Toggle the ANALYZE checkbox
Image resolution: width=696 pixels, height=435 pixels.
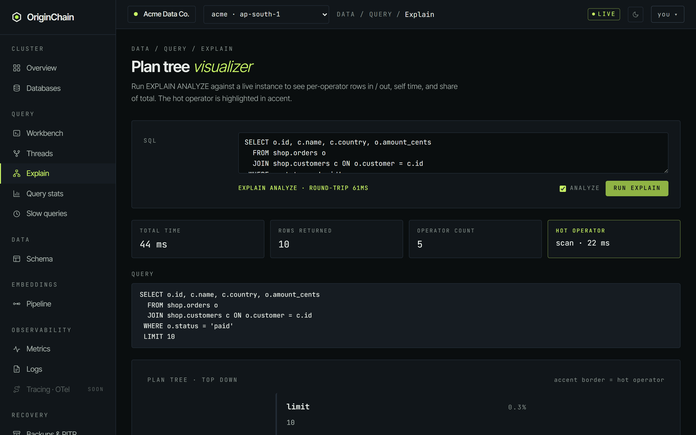tap(563, 188)
